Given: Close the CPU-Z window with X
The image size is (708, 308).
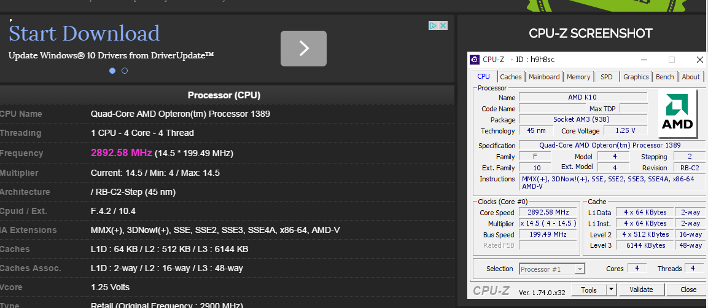Looking at the screenshot, I should point(699,60).
